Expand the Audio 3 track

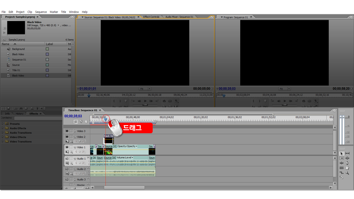[75, 179]
